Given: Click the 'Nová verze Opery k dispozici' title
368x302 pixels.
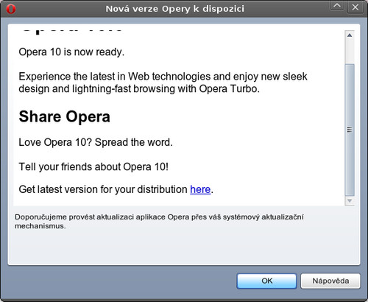Looking at the screenshot, I should click(x=175, y=9).
